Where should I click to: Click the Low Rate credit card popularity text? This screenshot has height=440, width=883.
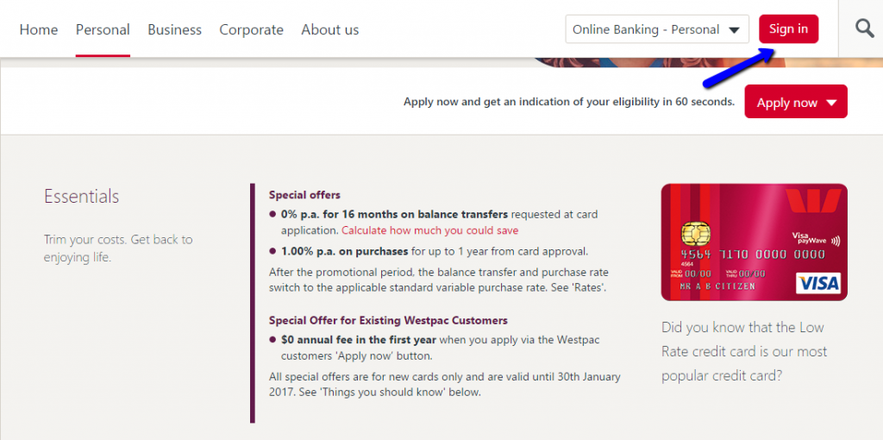point(744,352)
